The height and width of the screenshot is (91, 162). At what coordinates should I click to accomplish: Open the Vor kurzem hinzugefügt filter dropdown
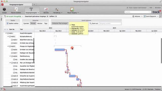point(13,16)
